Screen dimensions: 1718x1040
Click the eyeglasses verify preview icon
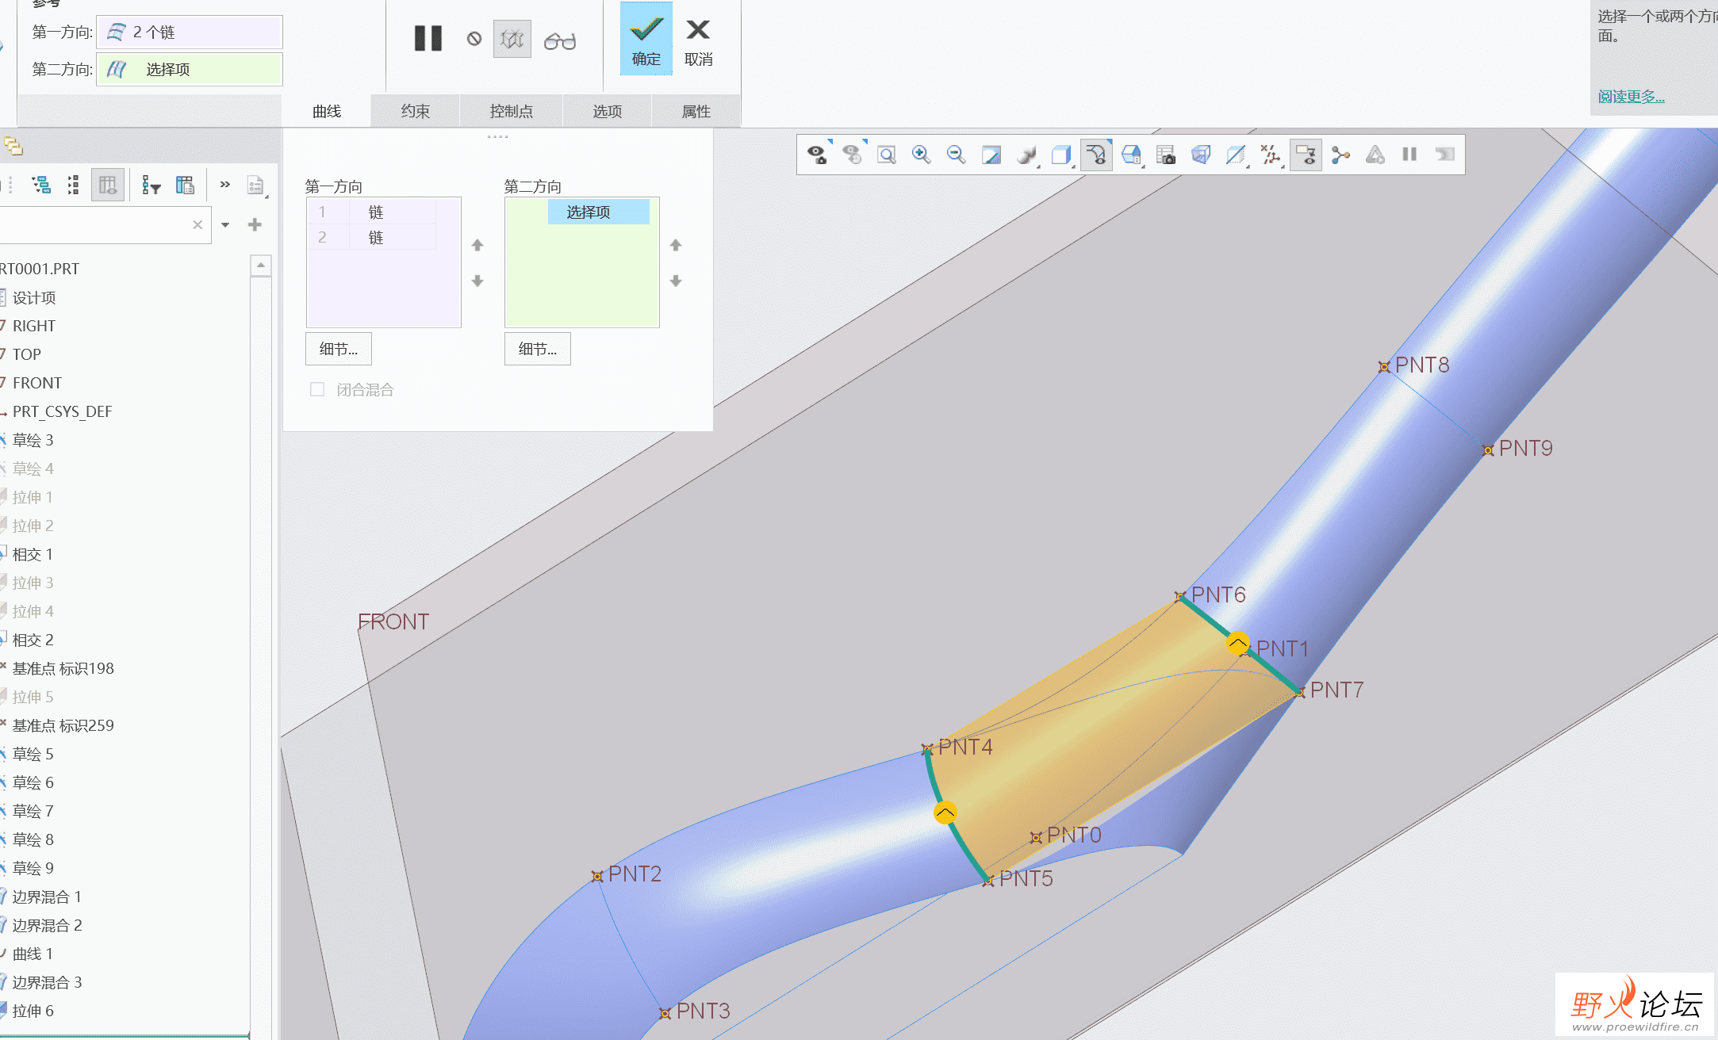pyautogui.click(x=560, y=40)
